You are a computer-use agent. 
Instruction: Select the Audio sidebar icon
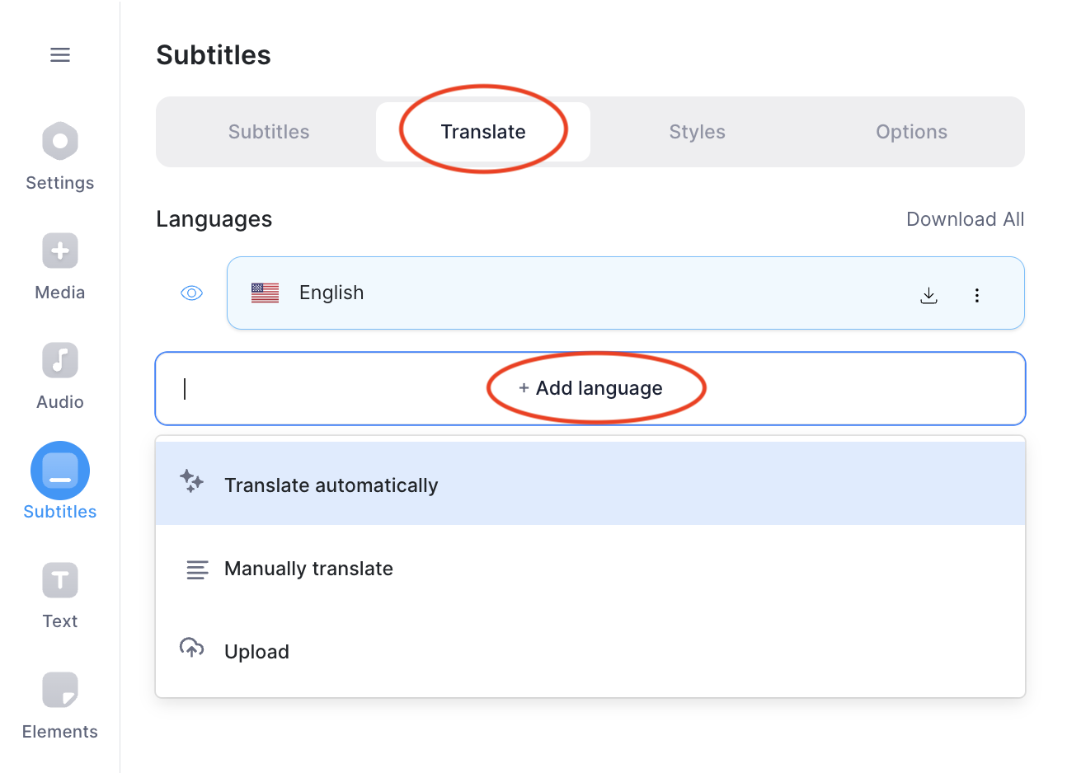(59, 360)
